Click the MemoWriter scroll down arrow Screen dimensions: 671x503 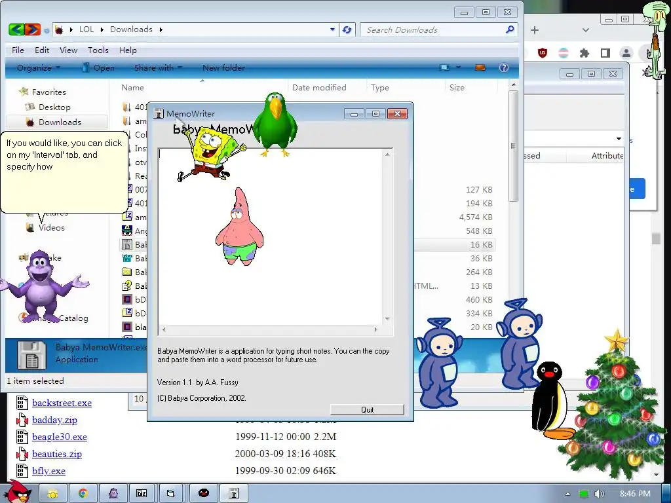(387, 319)
